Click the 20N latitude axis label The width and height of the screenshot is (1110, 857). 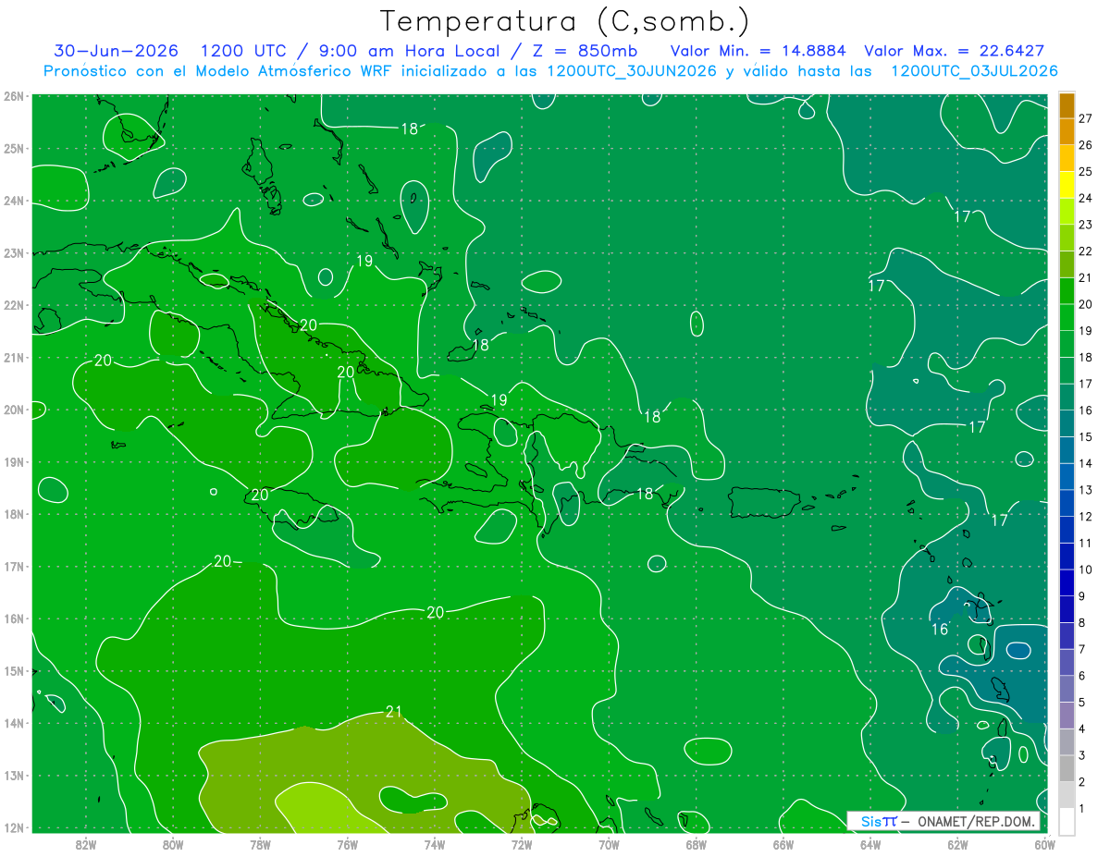(13, 410)
